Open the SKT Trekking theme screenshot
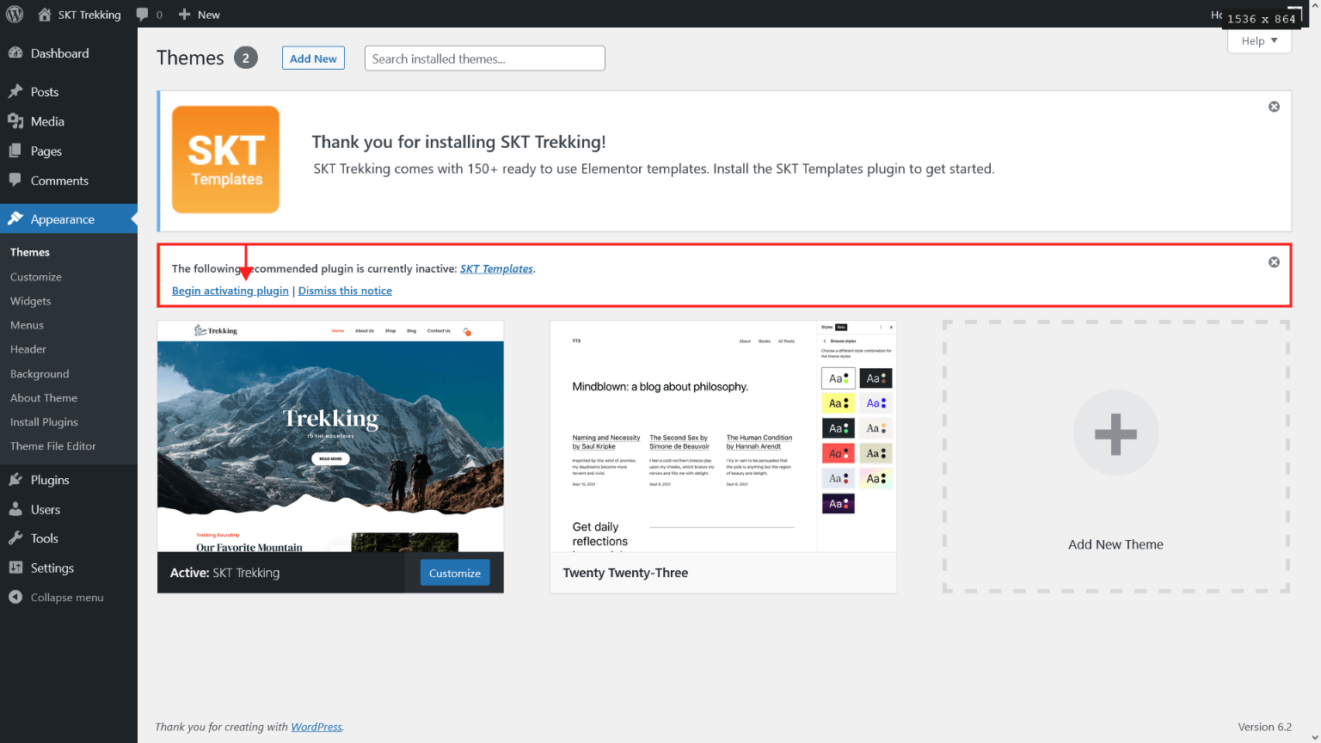The height and width of the screenshot is (743, 1321). [x=330, y=436]
